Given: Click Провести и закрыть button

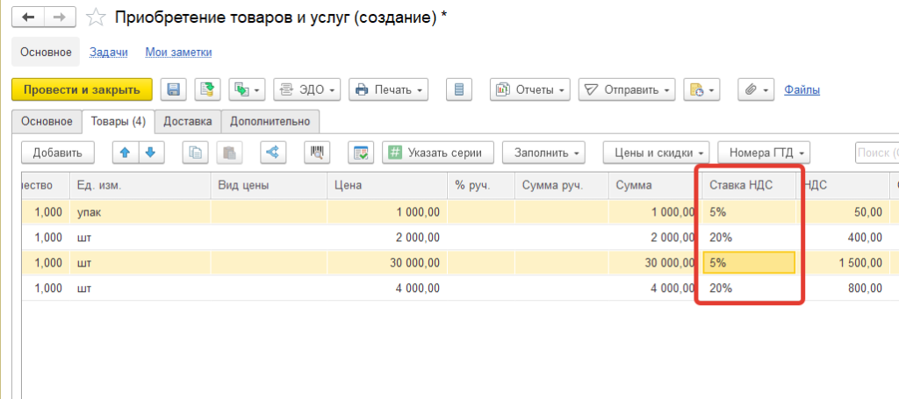Looking at the screenshot, I should (82, 89).
